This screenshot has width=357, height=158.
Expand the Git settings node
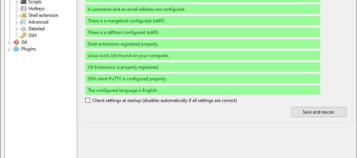pyautogui.click(x=9, y=42)
